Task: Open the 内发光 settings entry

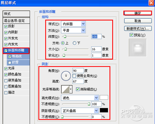Action: coord(13,44)
